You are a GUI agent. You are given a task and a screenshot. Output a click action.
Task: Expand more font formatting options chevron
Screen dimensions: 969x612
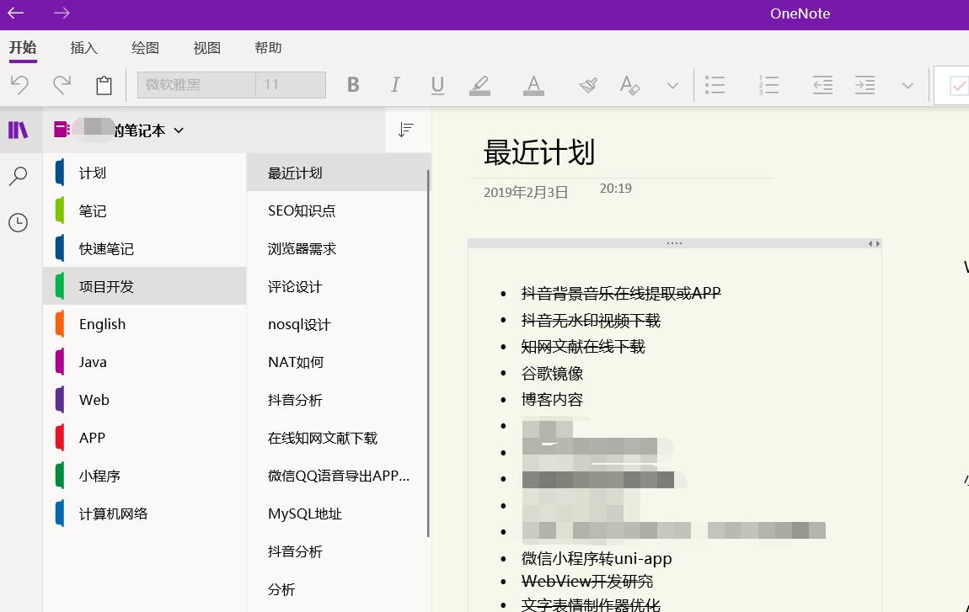(x=672, y=85)
